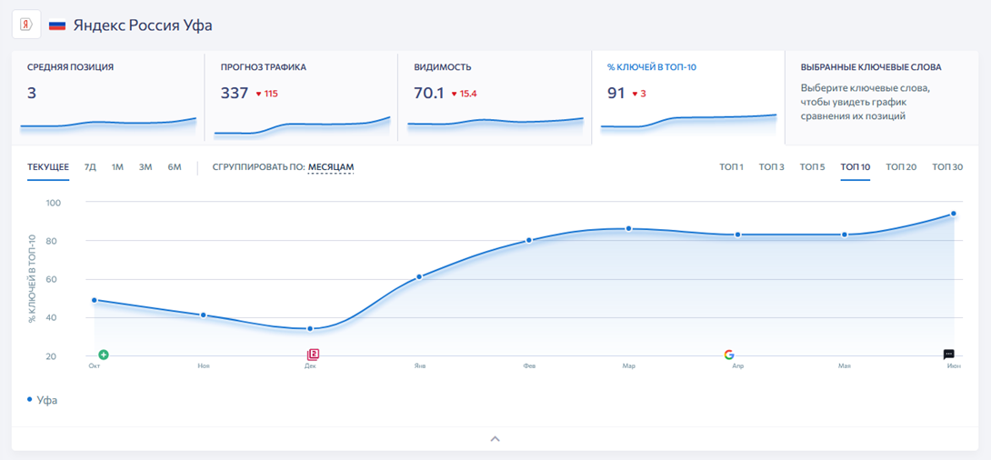Viewport: 991px width, 460px height.
Task: Click the Yandex search engine logo icon
Action: coord(26,25)
